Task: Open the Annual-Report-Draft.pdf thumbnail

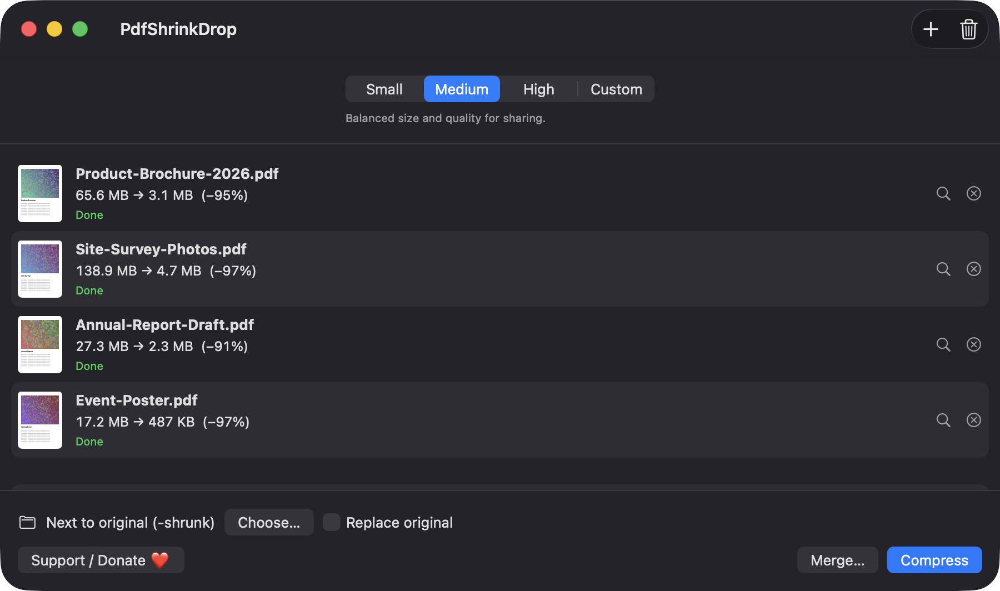Action: 40,344
